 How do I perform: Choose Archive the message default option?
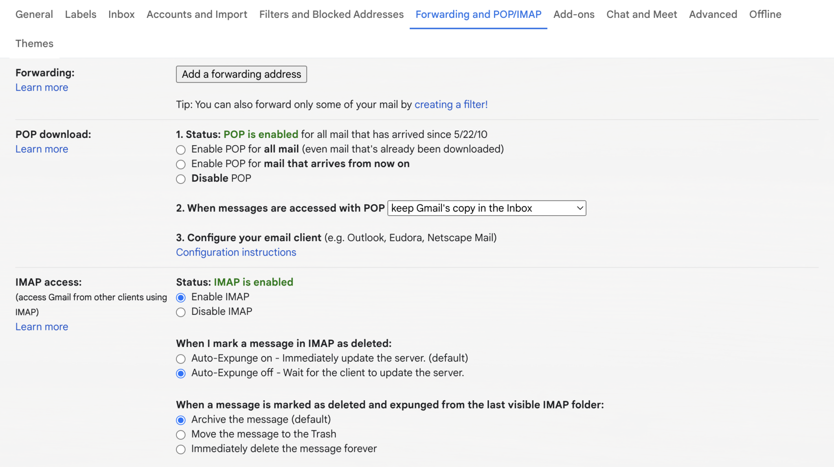pyautogui.click(x=181, y=420)
